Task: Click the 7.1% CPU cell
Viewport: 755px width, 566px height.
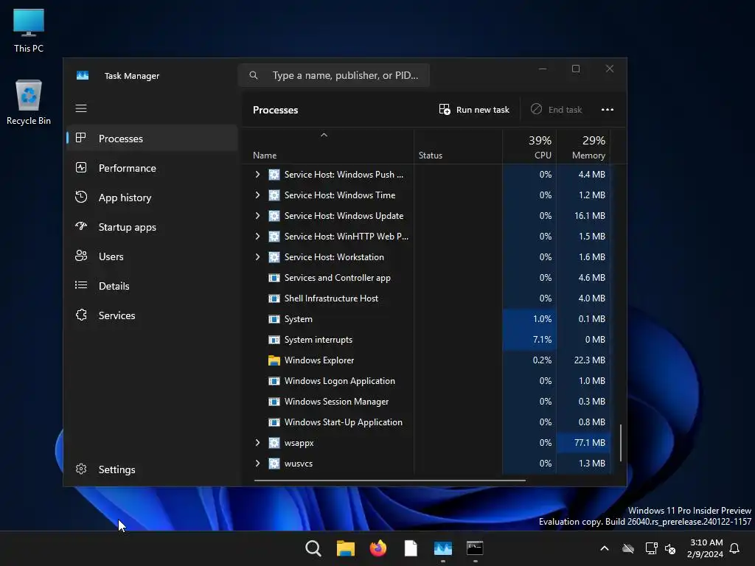Action: tap(529, 340)
